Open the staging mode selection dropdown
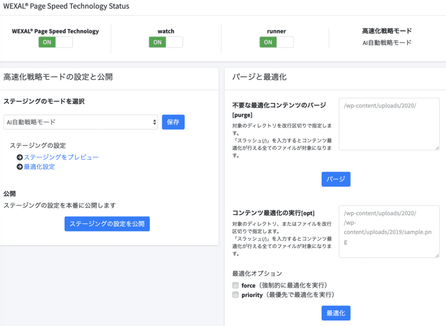 [x=81, y=122]
